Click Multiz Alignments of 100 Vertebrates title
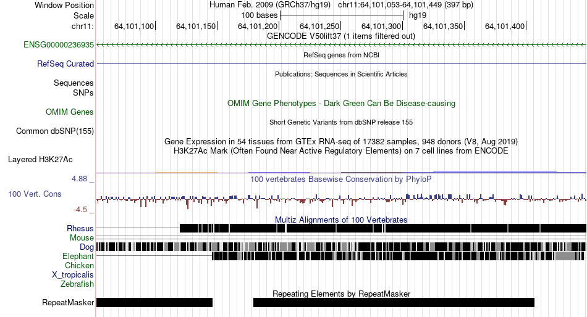 (341, 220)
